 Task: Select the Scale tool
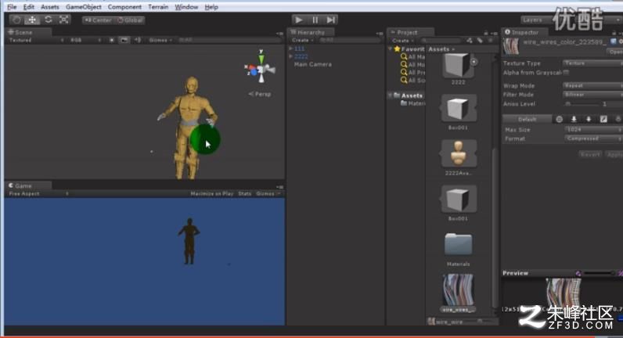click(x=63, y=20)
